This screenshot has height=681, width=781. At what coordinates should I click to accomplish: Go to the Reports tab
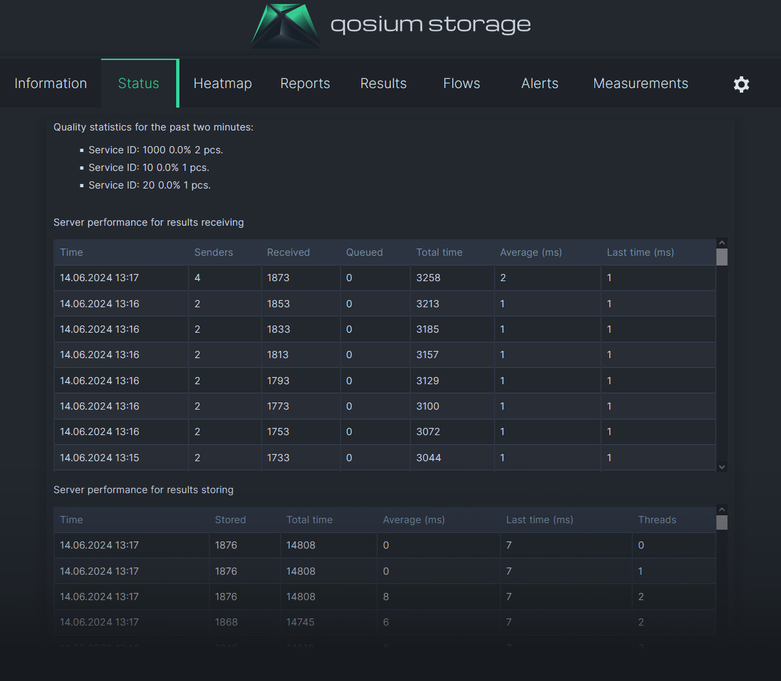305,83
